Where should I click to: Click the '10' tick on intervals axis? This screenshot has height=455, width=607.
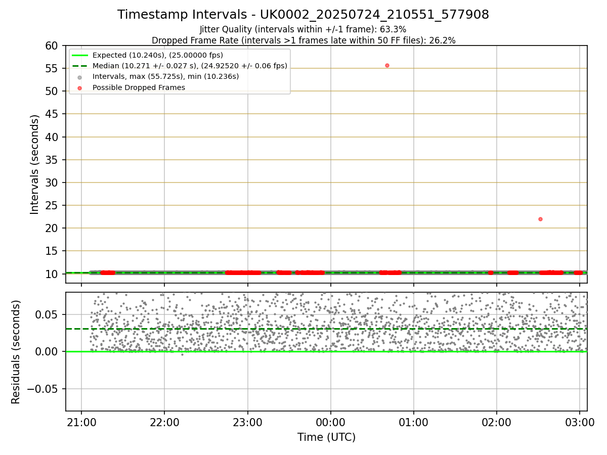pos(52,275)
